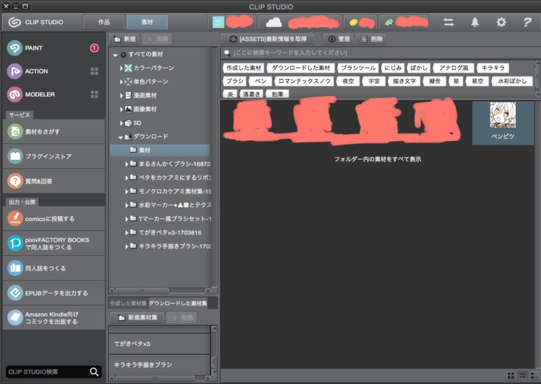The image size is (541, 384).
Task: Click the 管理 button
Action: [339, 39]
